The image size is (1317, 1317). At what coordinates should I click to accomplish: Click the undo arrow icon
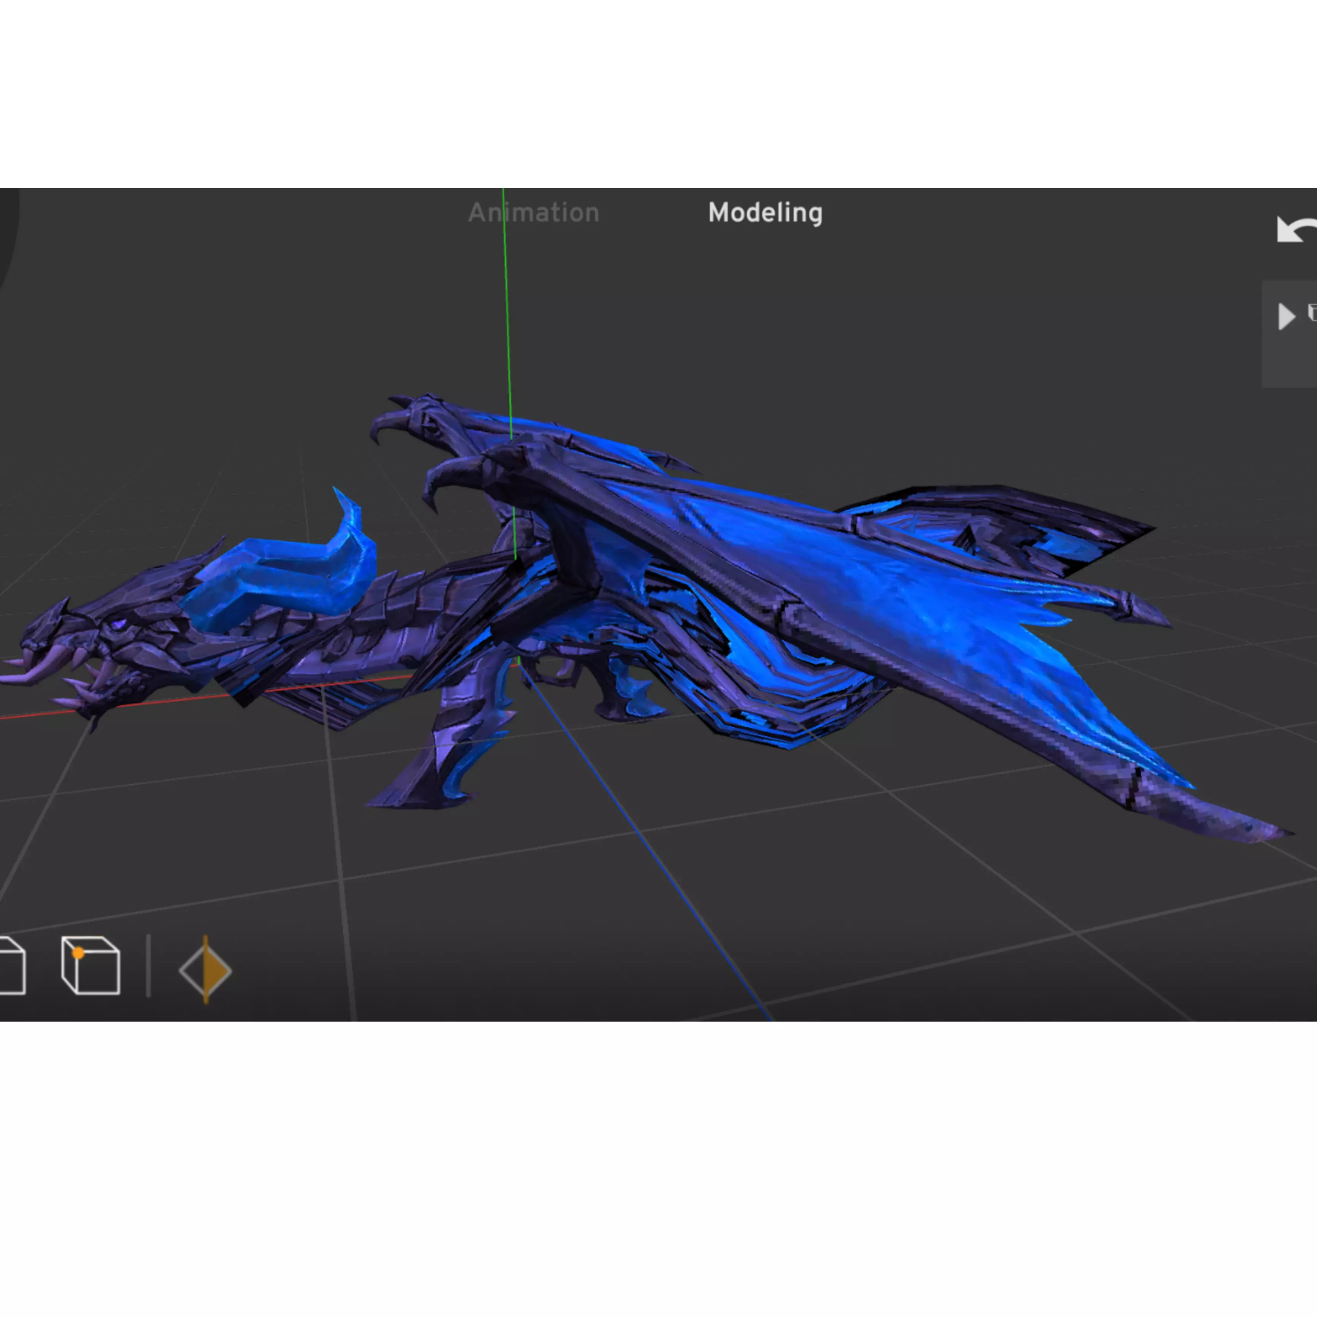coord(1295,230)
